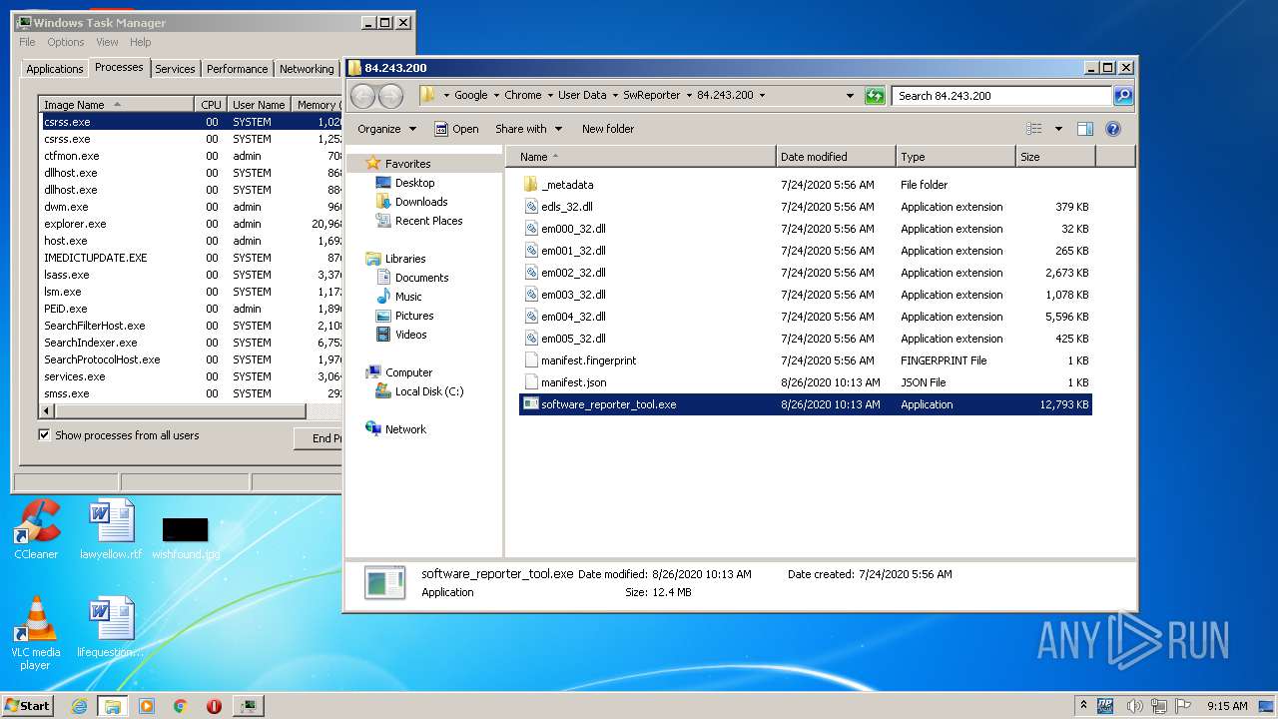Open Internet Explorer from taskbar
Viewport: 1278px width, 719px height.
click(x=79, y=705)
